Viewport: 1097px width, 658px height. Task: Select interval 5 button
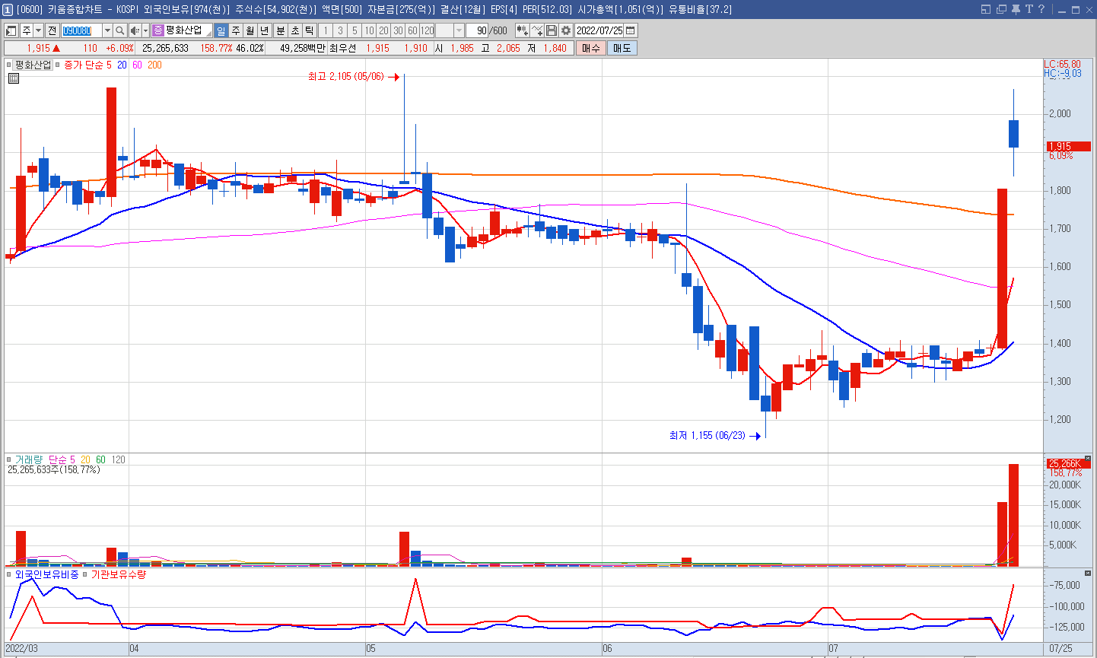(x=355, y=30)
